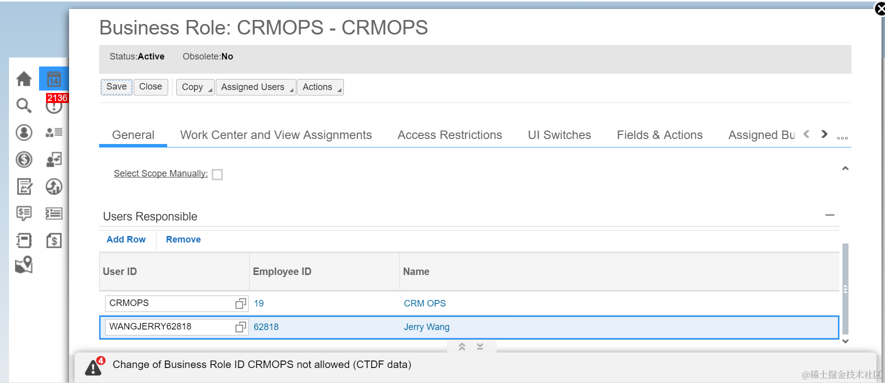885x383 pixels.
Task: Click Remove in Users Responsible
Action: [x=183, y=239]
